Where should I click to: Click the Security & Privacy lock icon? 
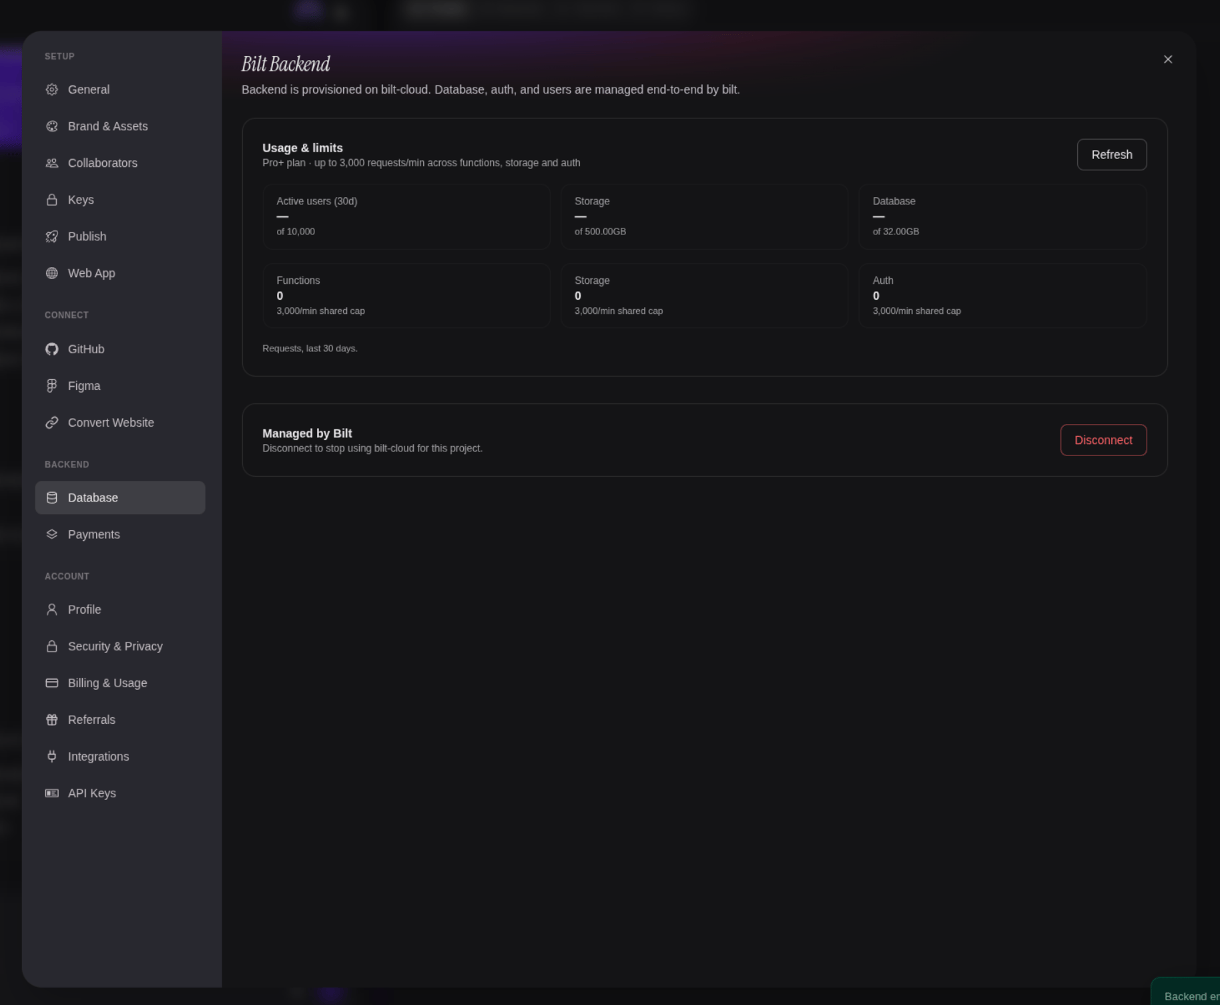point(51,646)
